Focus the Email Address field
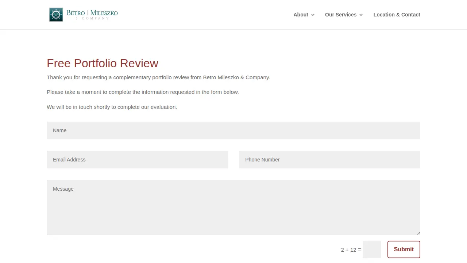 pyautogui.click(x=138, y=160)
